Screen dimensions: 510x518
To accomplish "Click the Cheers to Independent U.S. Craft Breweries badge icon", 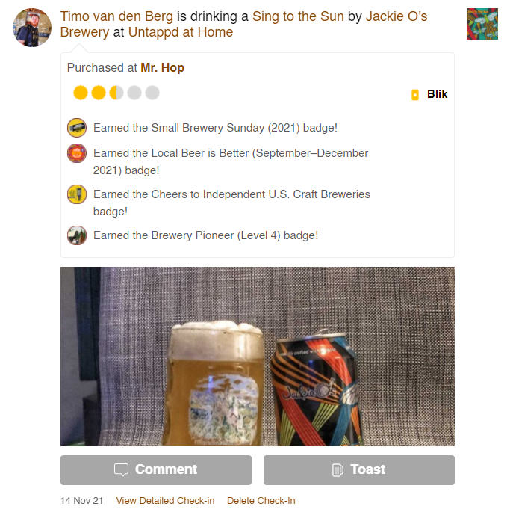I will (x=77, y=194).
